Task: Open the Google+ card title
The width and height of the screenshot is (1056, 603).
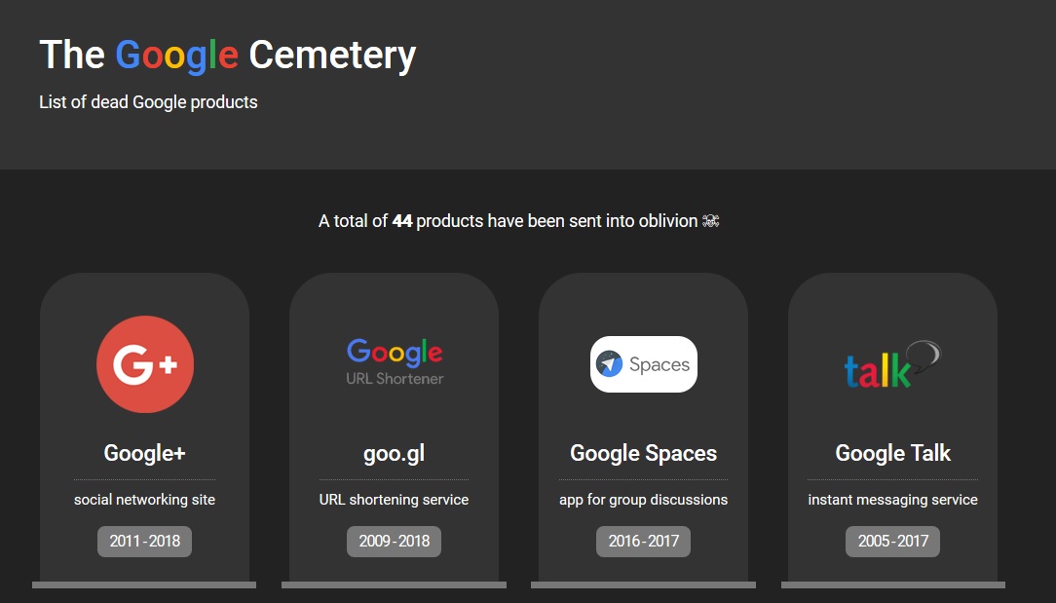Action: 145,453
